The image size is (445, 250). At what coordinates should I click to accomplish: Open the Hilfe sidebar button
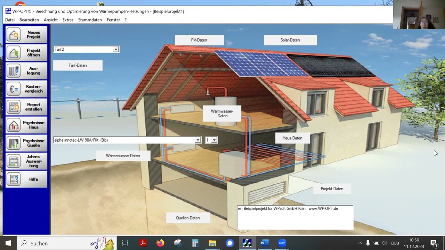coord(26,179)
